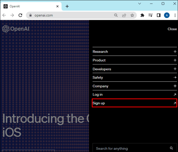
Task: Click the search magnifier icon
Action: tap(171, 148)
